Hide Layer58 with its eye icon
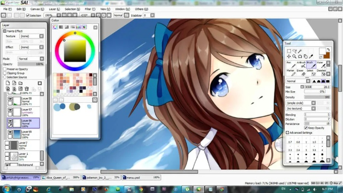 pyautogui.click(x=10, y=99)
